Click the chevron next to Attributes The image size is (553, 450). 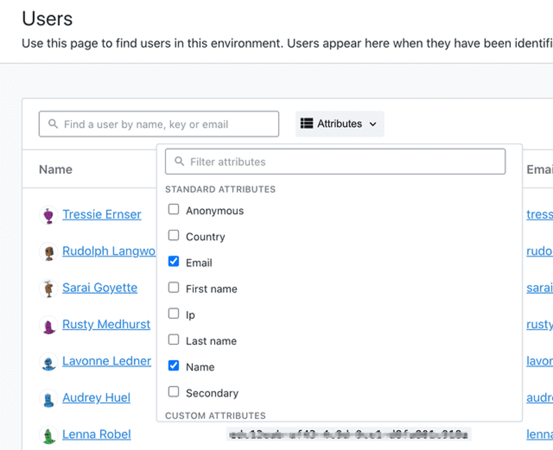[373, 124]
